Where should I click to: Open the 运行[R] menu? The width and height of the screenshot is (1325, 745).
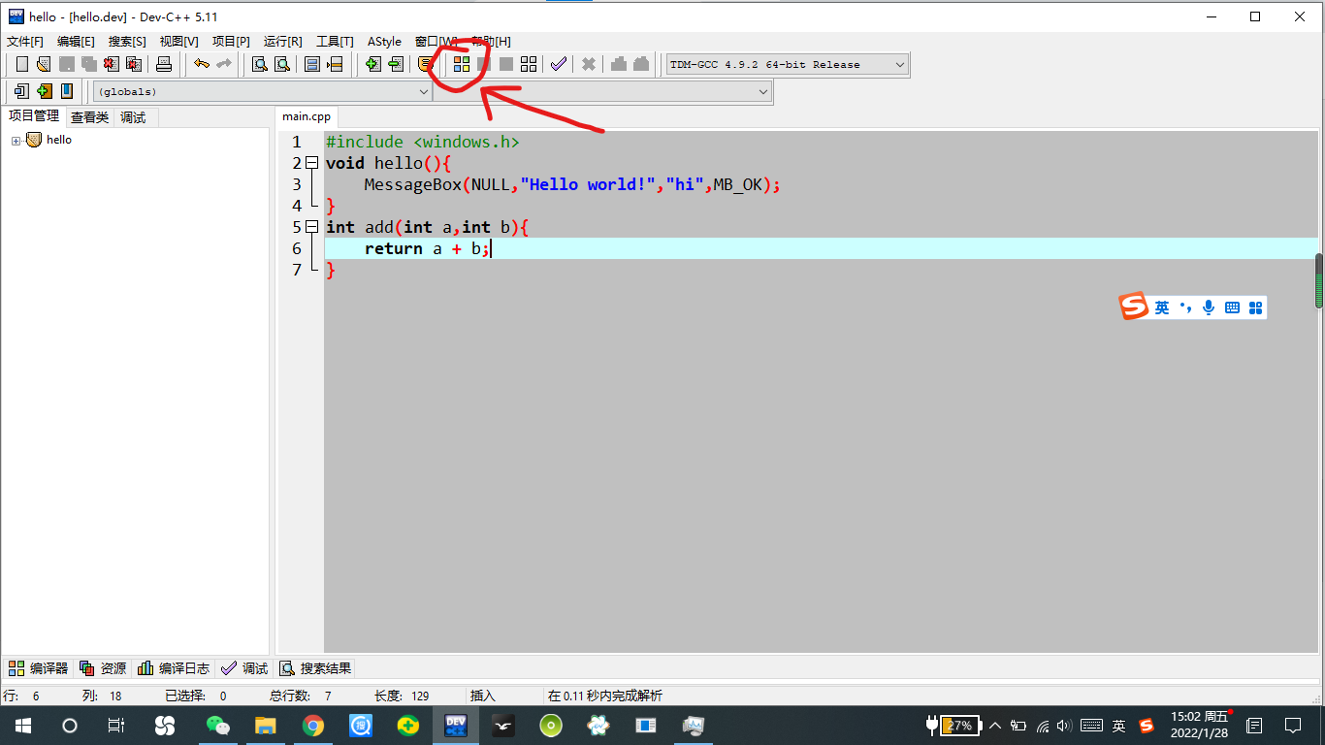coord(281,42)
